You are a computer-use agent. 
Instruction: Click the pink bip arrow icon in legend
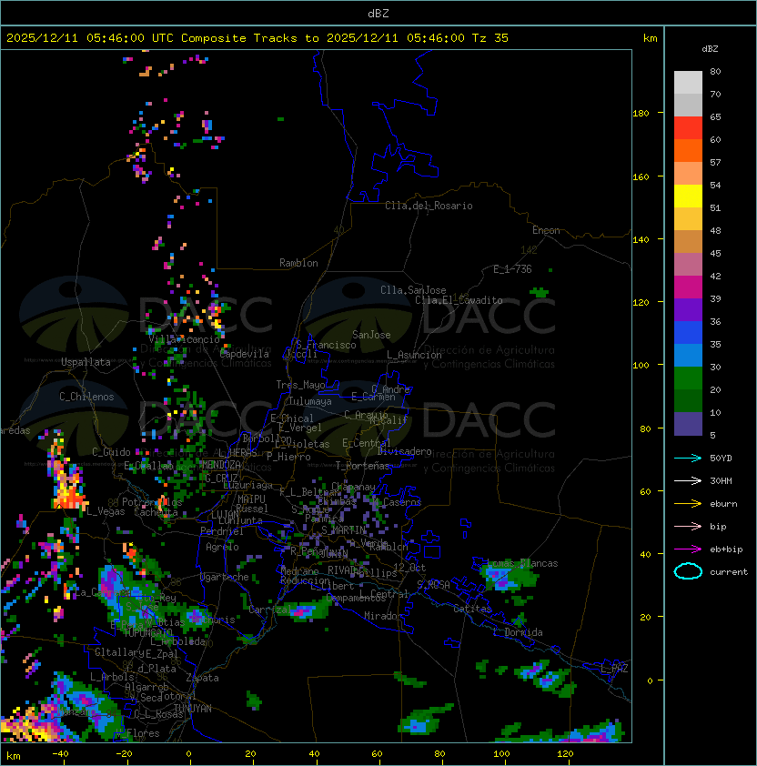688,526
